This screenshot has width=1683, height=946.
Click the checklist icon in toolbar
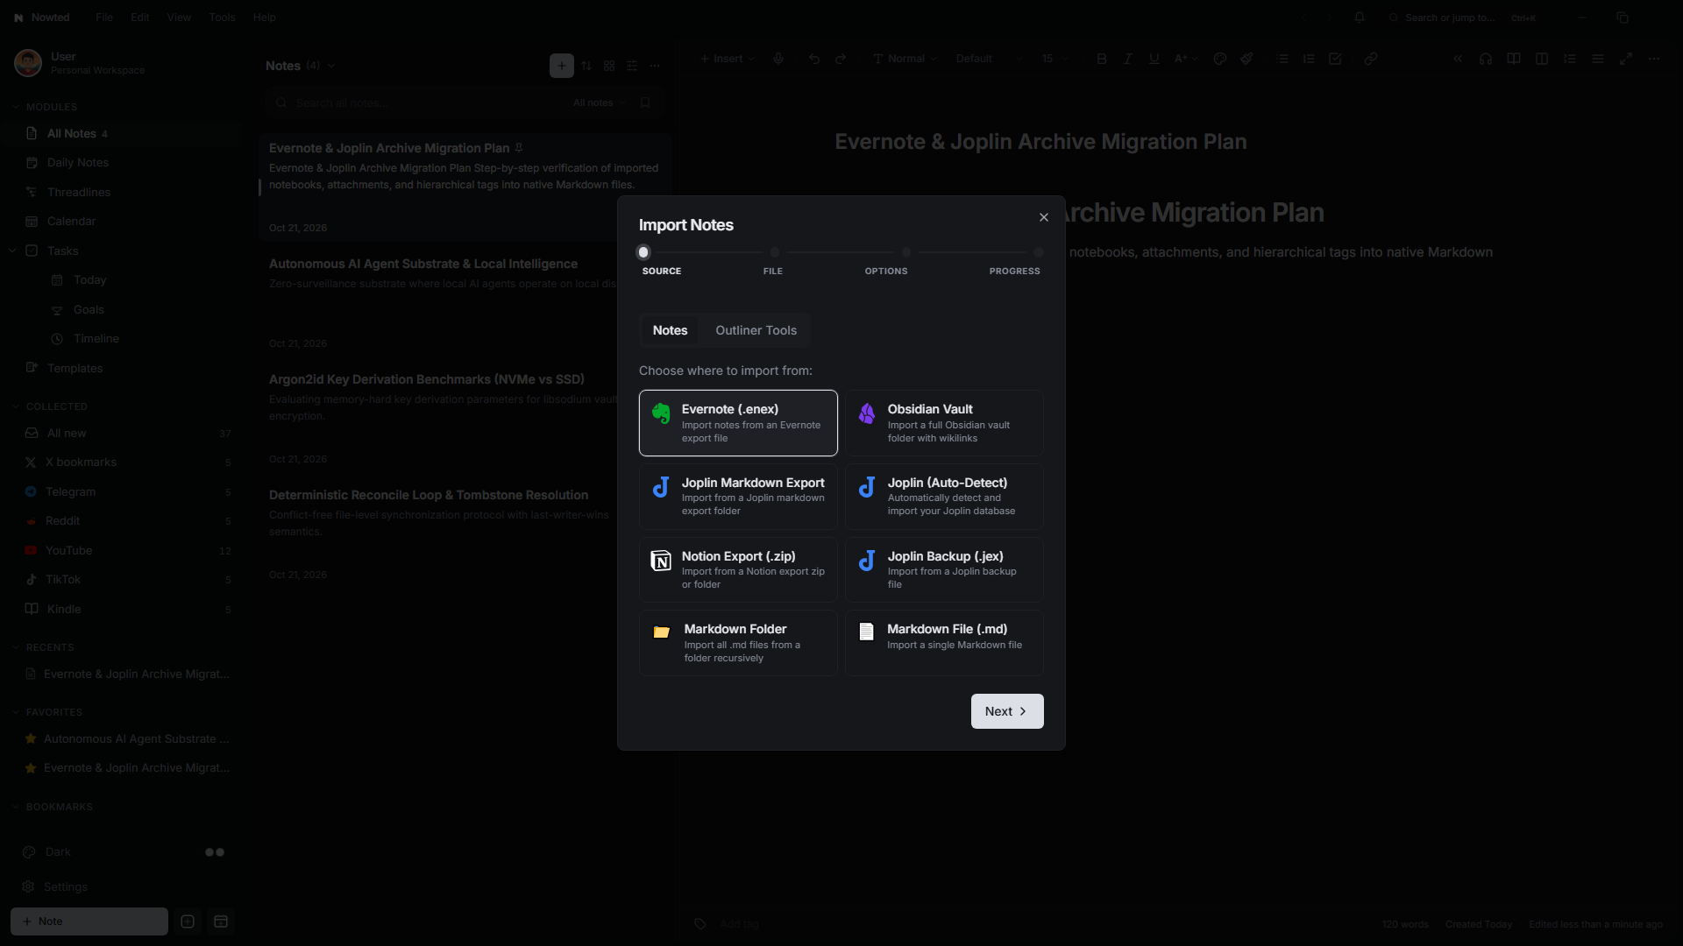tap(1335, 59)
